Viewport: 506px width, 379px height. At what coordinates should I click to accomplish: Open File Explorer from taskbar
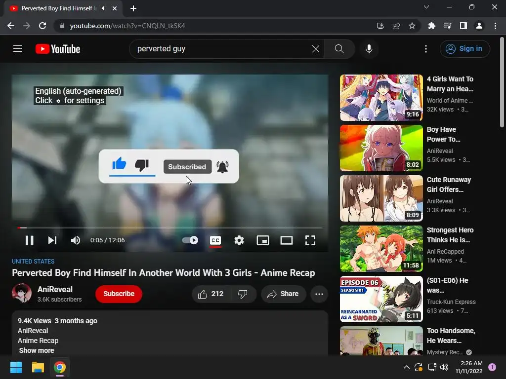[x=38, y=367]
